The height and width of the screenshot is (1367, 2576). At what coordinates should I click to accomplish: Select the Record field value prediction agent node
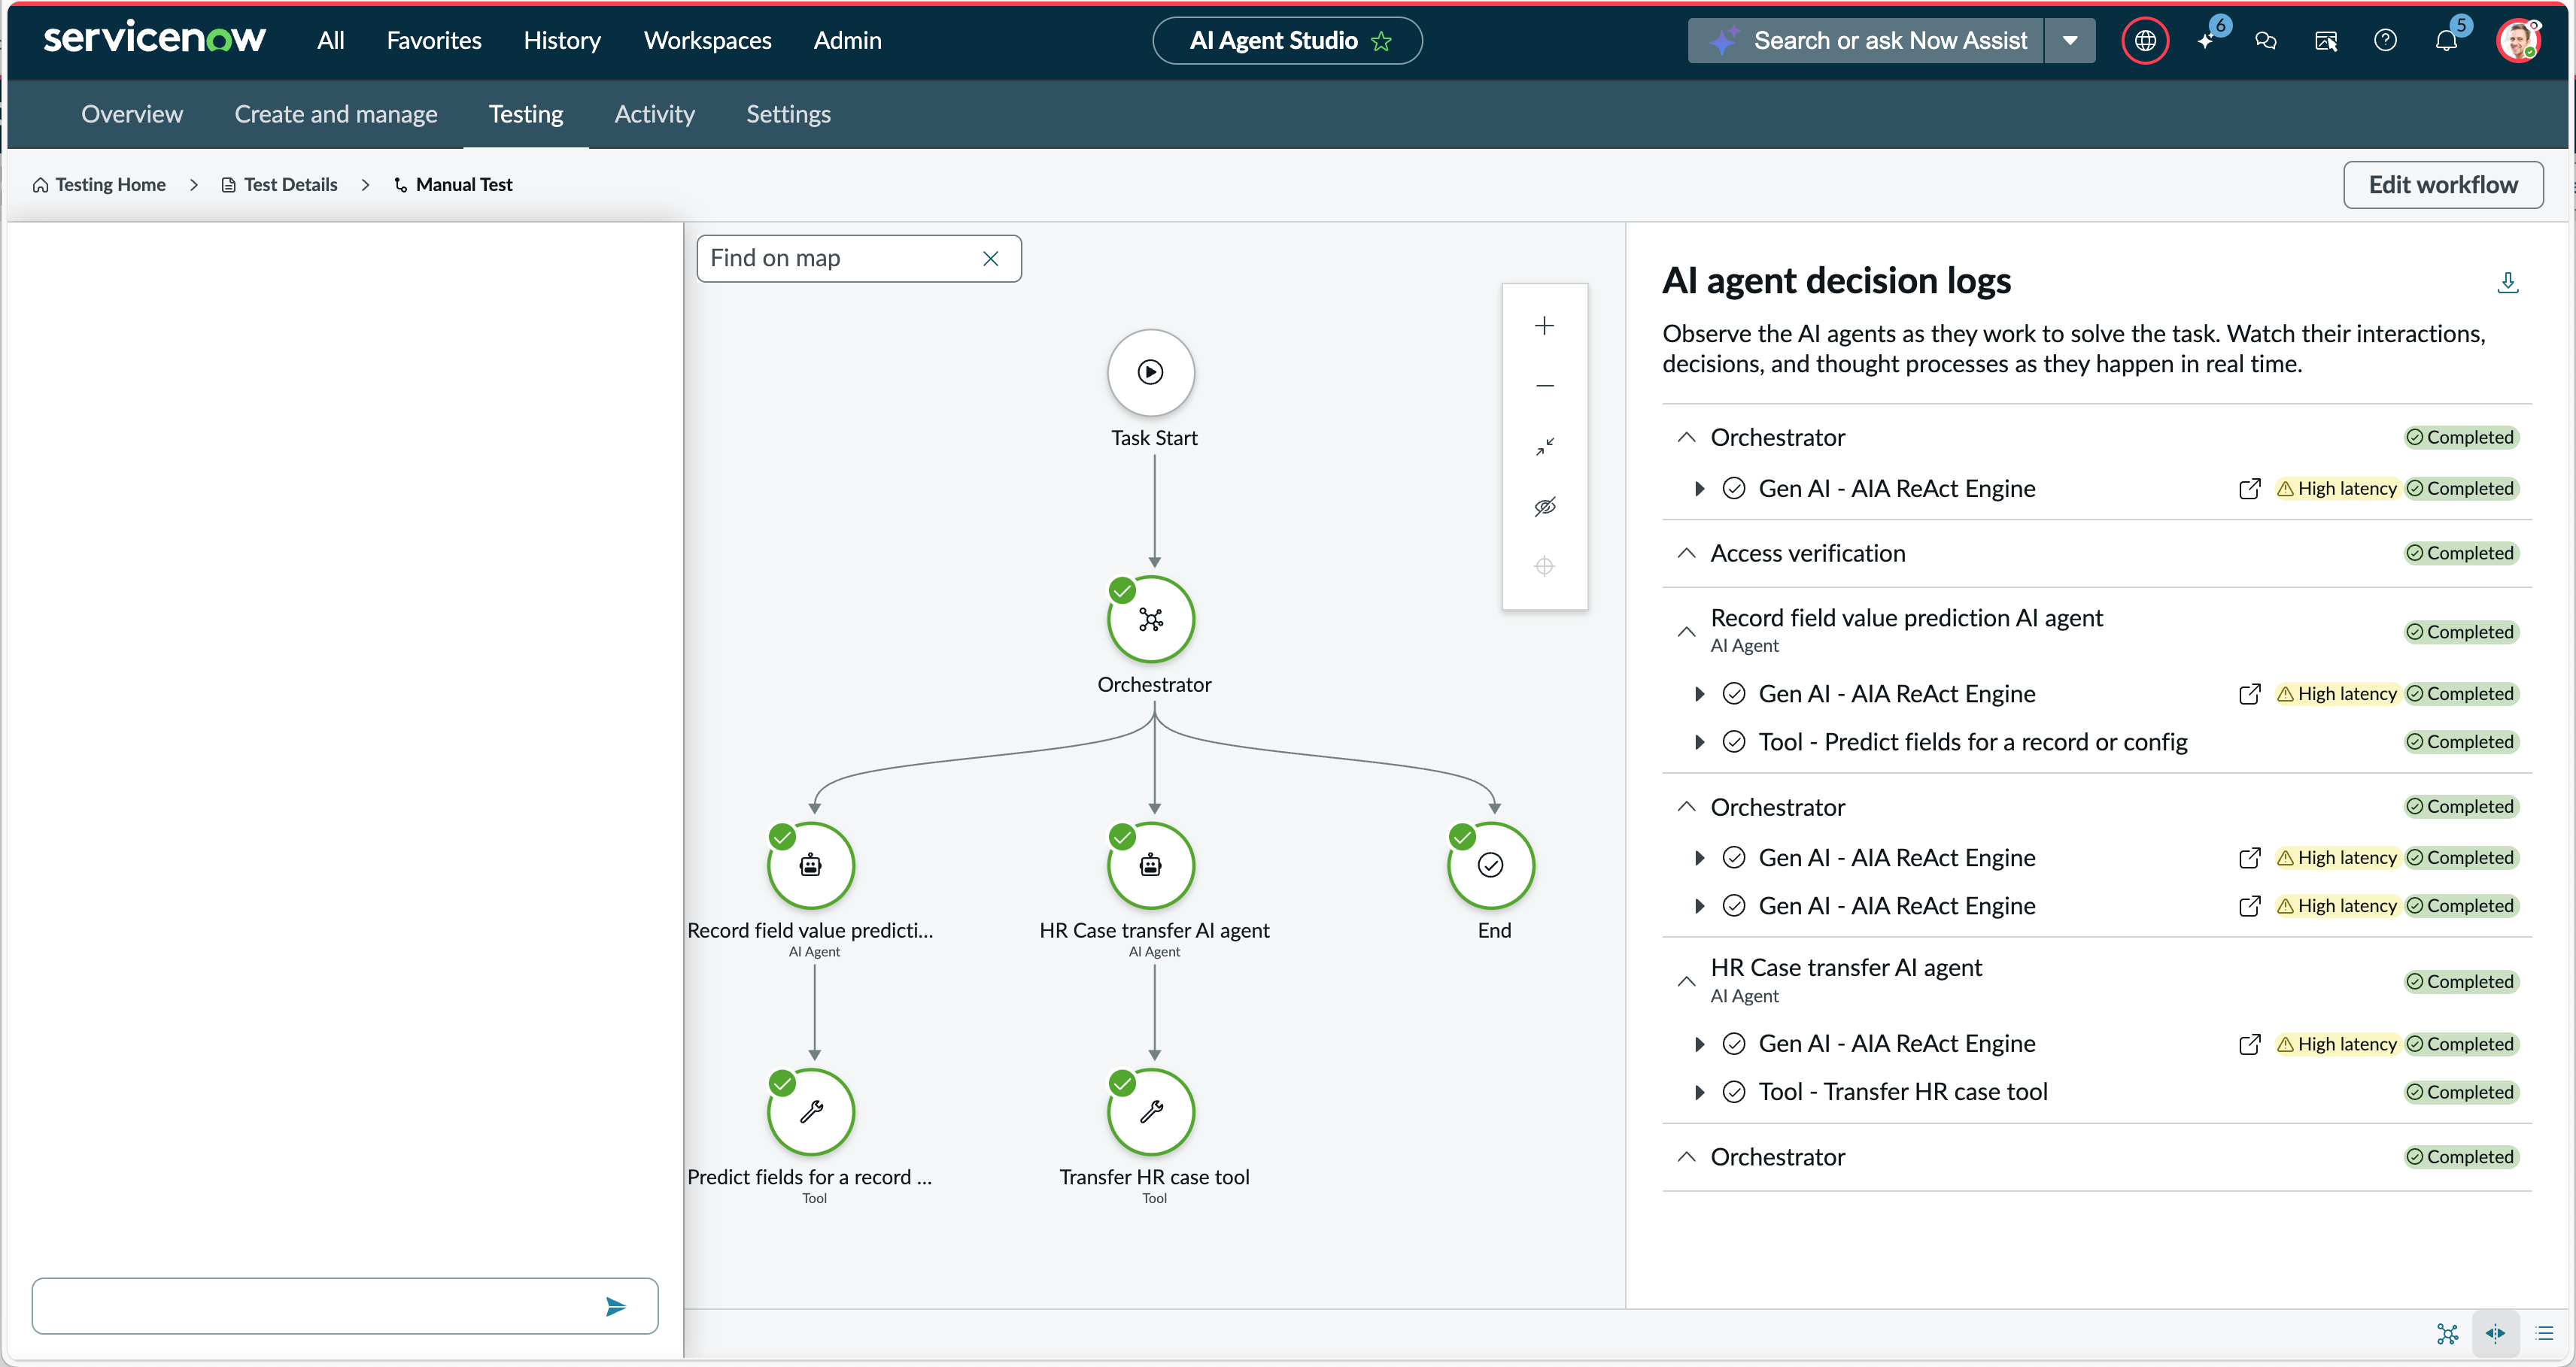tap(811, 865)
